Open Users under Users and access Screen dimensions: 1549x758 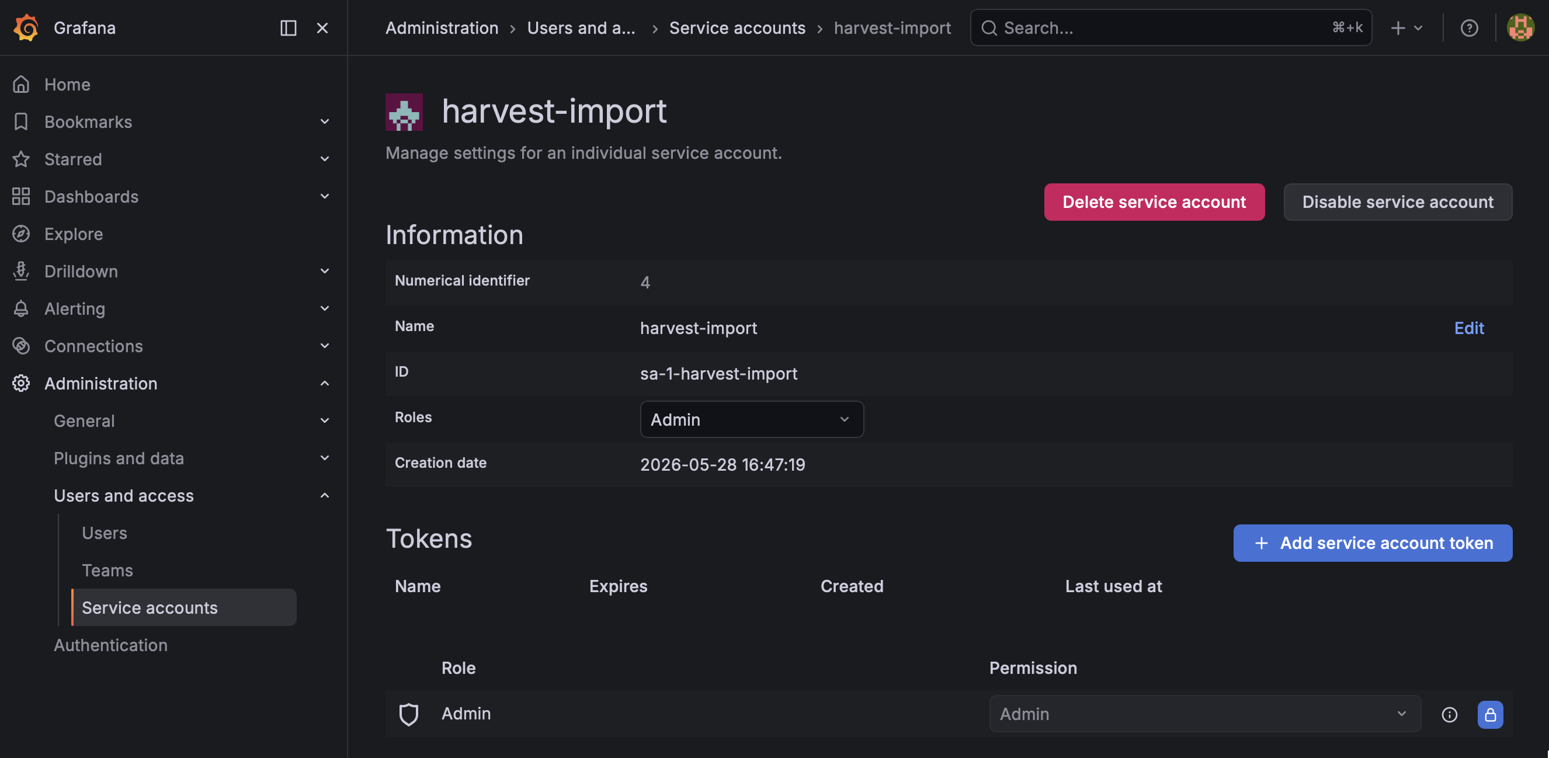(104, 533)
